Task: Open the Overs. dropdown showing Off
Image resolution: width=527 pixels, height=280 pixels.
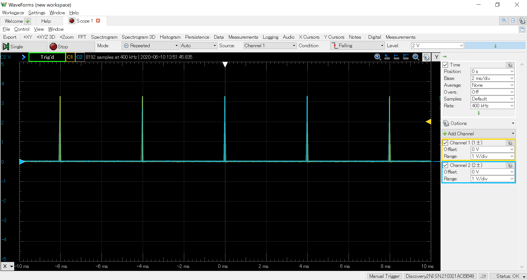Action: point(492,92)
